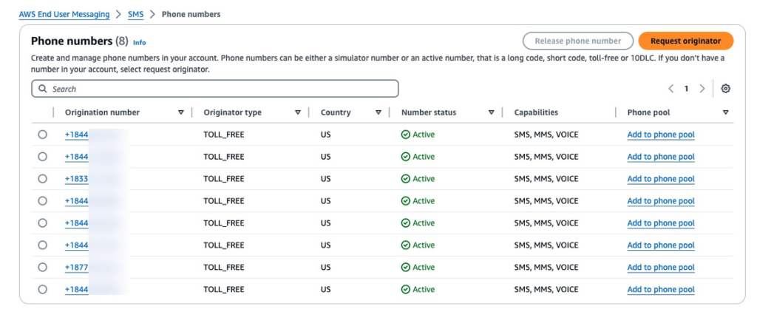The image size is (757, 312).
Task: Click the Phone numbers breadcrumb text
Action: pos(191,15)
